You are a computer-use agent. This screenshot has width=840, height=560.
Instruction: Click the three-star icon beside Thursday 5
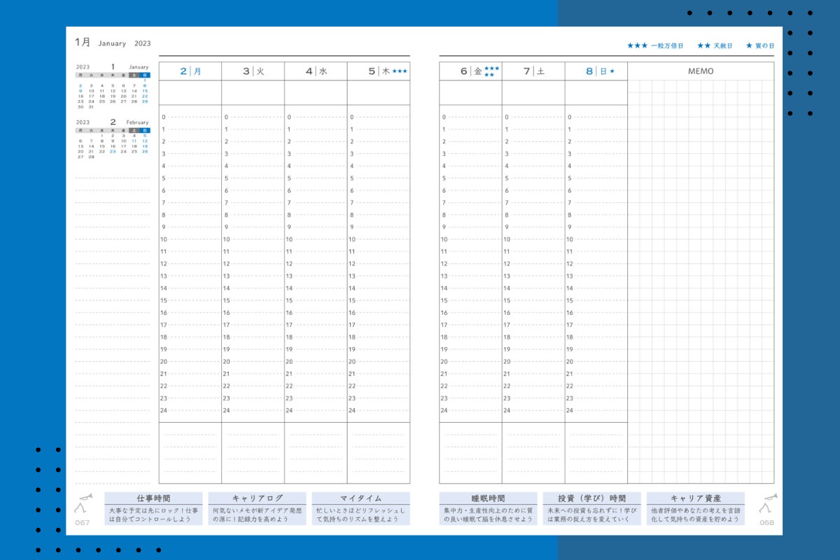(x=400, y=71)
